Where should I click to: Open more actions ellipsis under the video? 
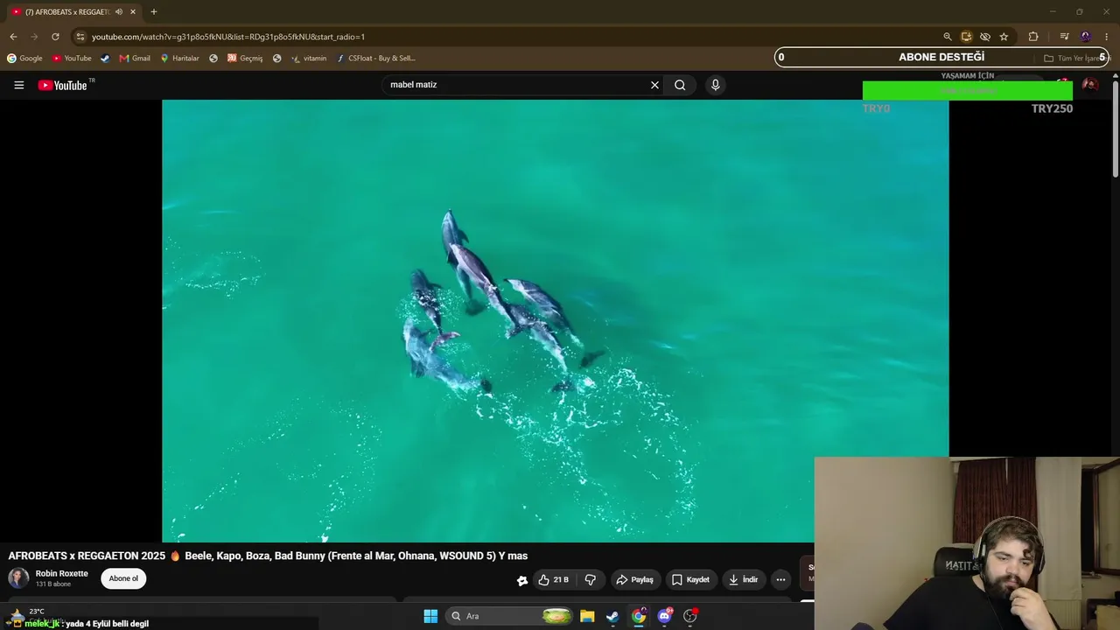(780, 579)
